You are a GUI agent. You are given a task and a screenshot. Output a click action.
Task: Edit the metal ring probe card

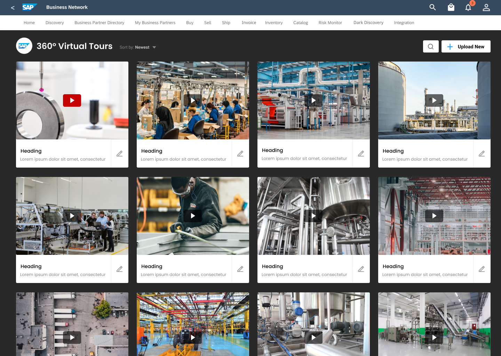120,154
